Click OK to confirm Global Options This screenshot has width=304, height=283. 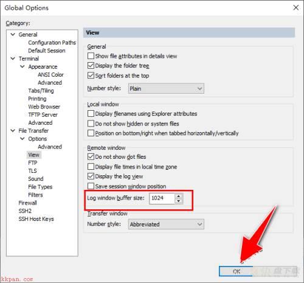point(237,271)
